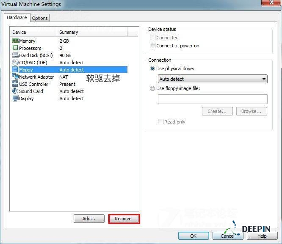Confirm settings with the OK button

click(x=194, y=236)
